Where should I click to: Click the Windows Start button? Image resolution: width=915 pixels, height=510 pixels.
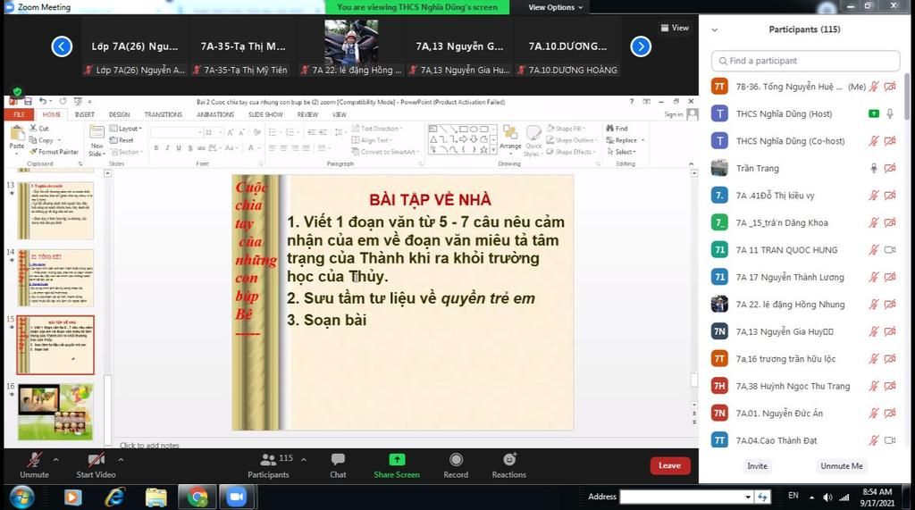(x=21, y=497)
